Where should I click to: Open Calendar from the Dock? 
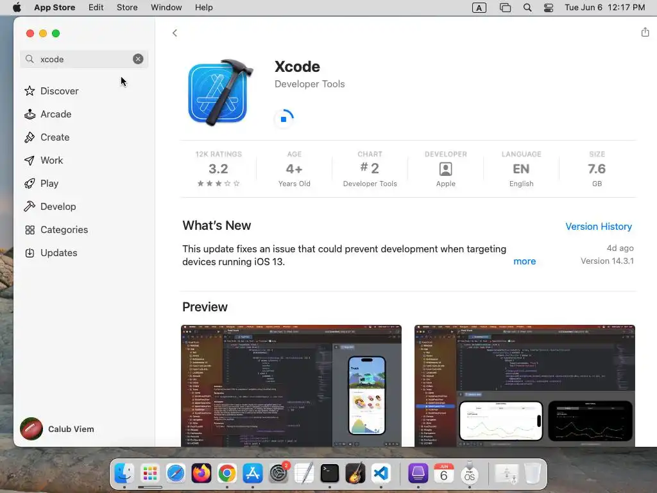point(444,473)
